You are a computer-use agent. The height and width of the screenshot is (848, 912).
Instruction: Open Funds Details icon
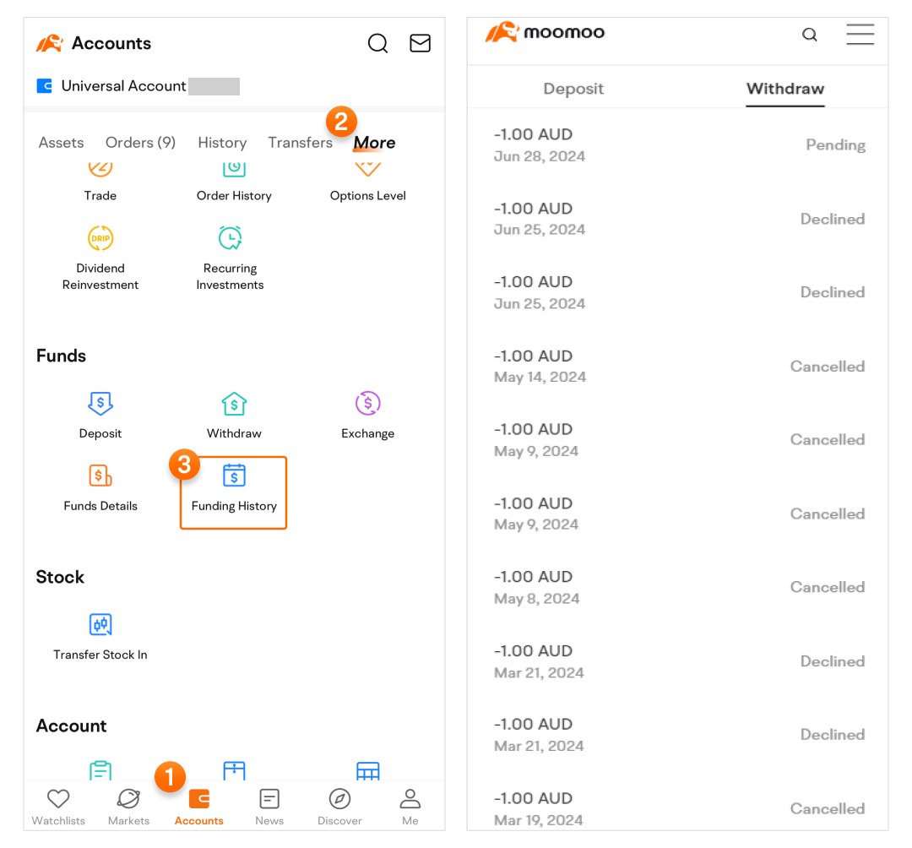tap(100, 476)
